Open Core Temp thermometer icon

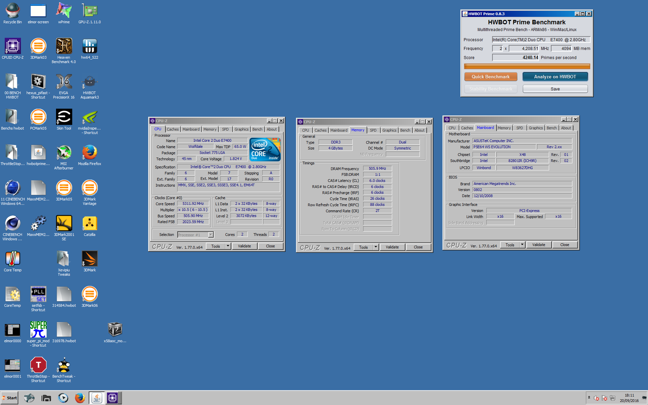click(x=12, y=262)
